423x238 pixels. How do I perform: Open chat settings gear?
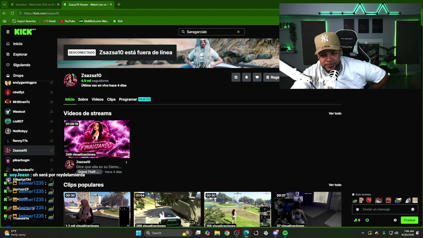[395, 220]
